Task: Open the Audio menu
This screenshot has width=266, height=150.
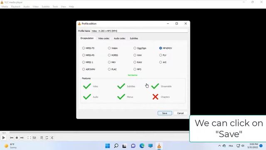Action: point(26,7)
